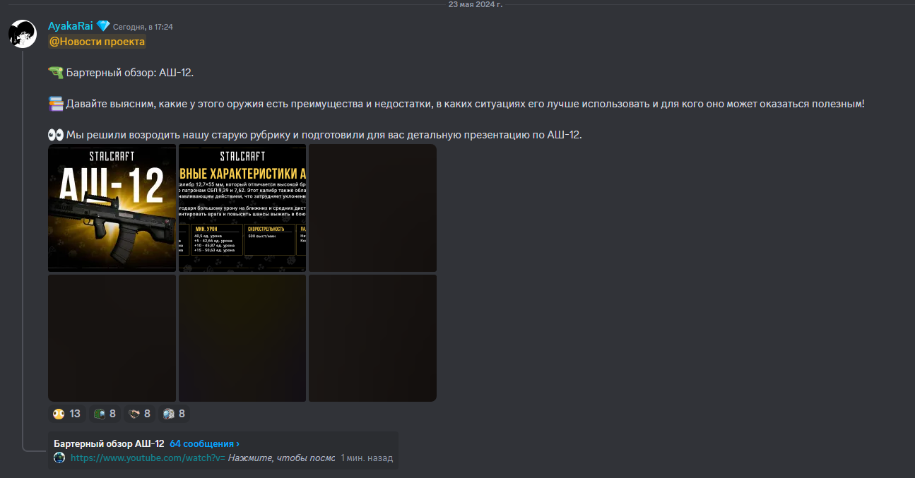The image size is (915, 478).
Task: Open bottom-middle dark attachment under the characteristics slide
Action: (242, 338)
